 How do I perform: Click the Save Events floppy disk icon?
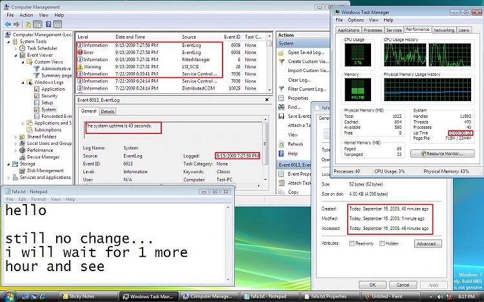(281, 116)
